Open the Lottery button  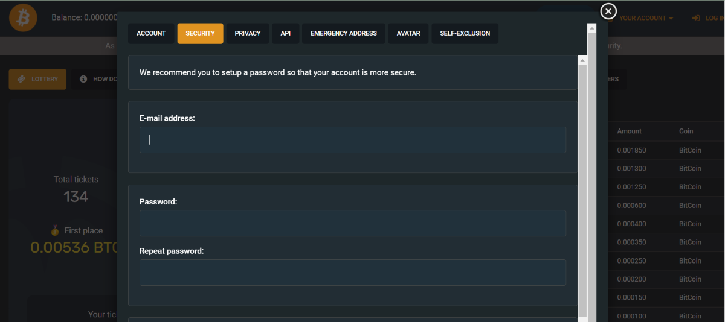pos(37,79)
